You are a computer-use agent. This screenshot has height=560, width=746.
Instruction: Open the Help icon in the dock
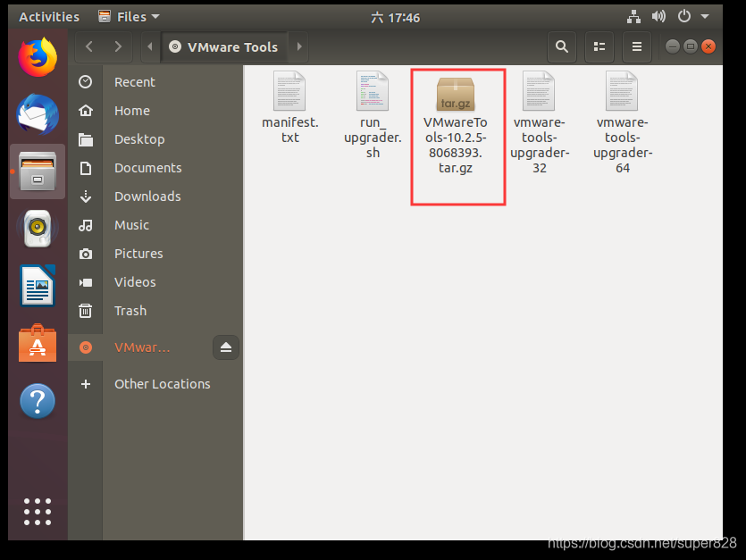pos(38,401)
